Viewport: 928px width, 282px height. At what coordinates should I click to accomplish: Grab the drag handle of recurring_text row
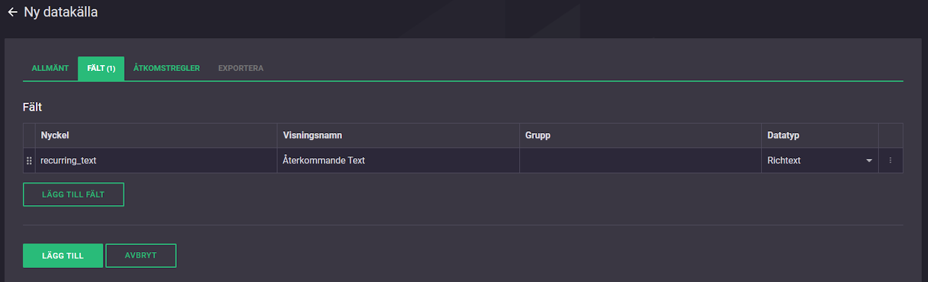(x=29, y=161)
